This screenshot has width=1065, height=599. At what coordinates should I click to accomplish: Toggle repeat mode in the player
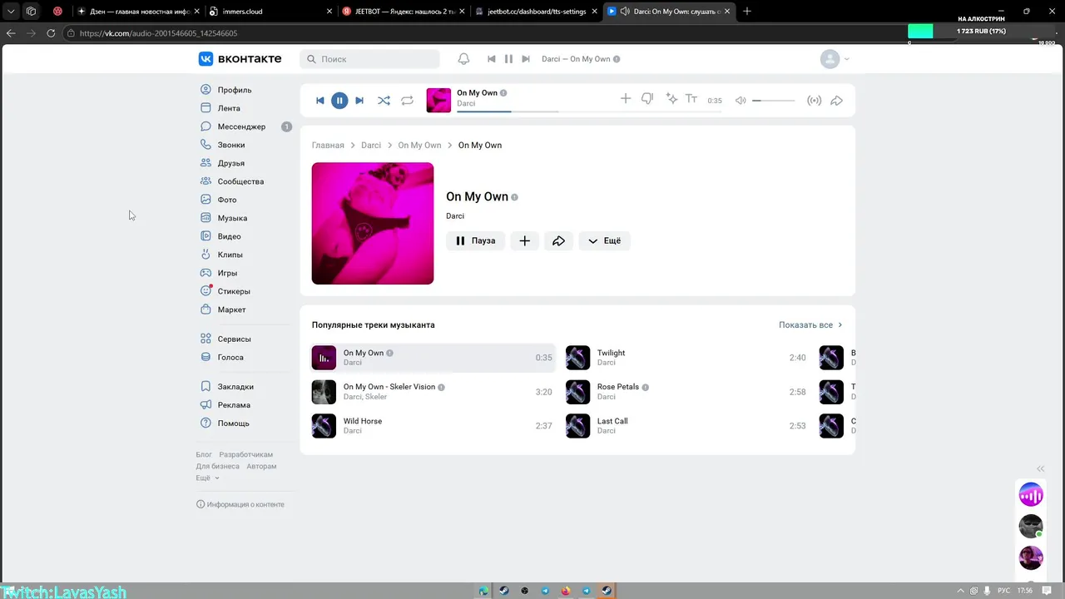pyautogui.click(x=407, y=101)
